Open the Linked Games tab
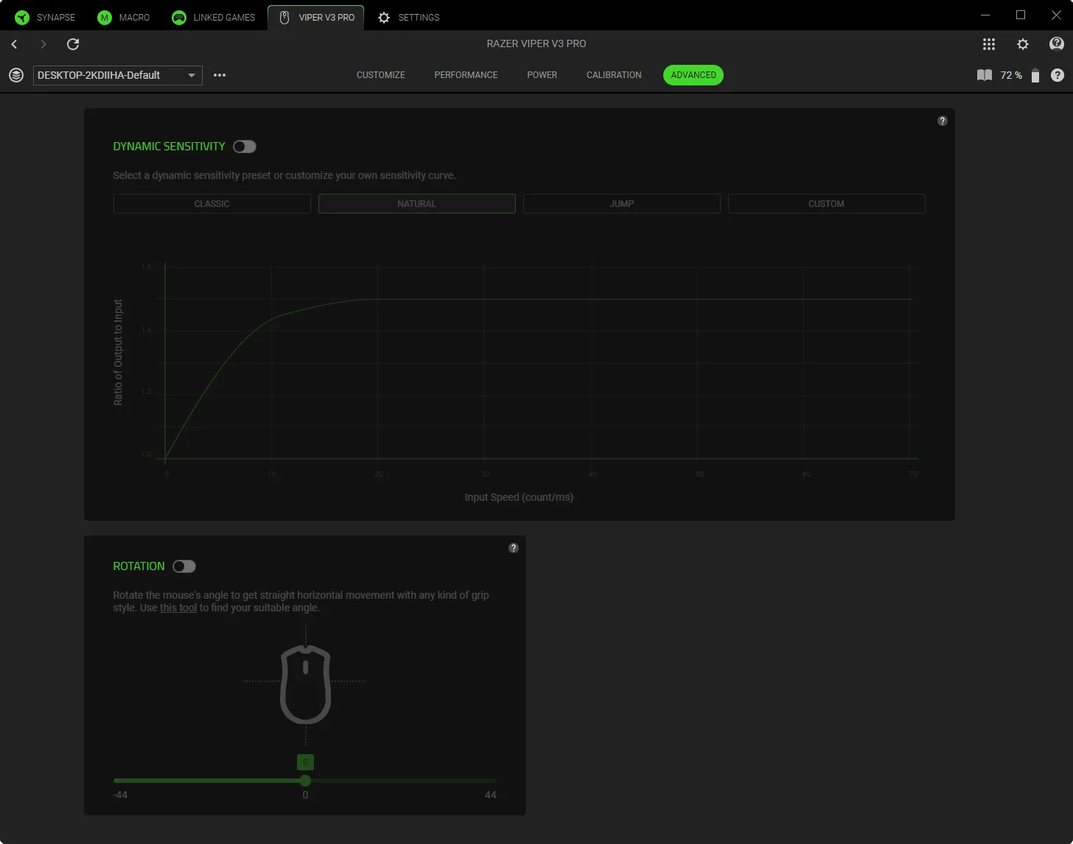Screen dimensions: 1073x844 [213, 17]
